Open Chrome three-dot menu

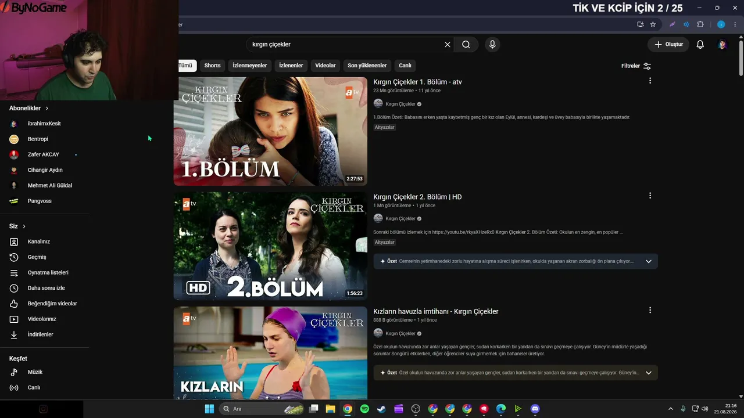tap(735, 24)
